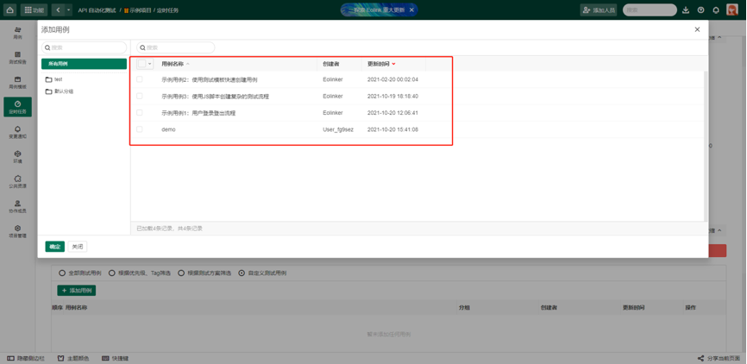Click the 添加人员 button

pyautogui.click(x=599, y=10)
